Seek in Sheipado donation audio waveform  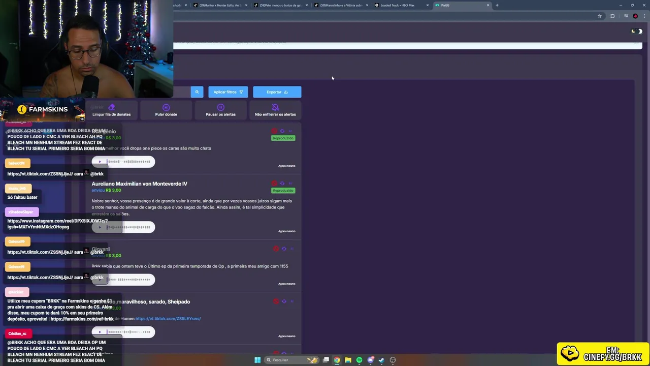128,332
